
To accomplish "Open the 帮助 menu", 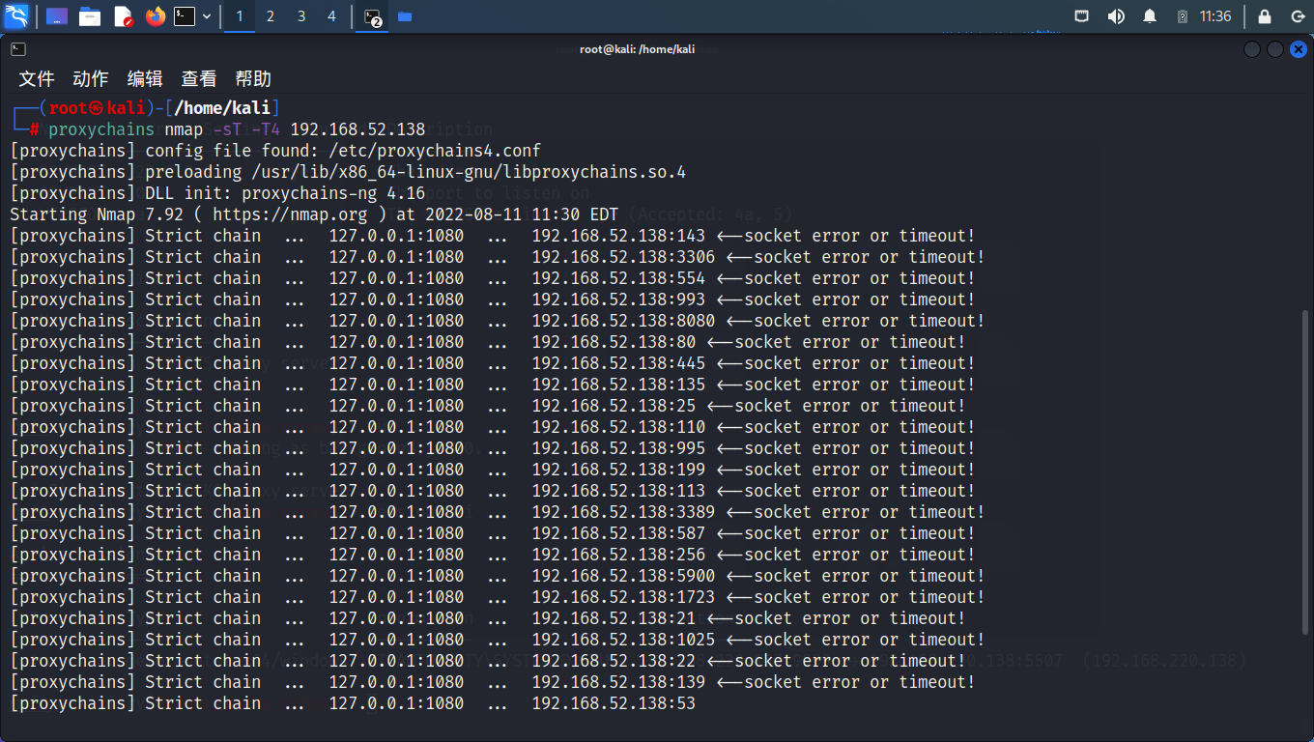I will pyautogui.click(x=253, y=79).
